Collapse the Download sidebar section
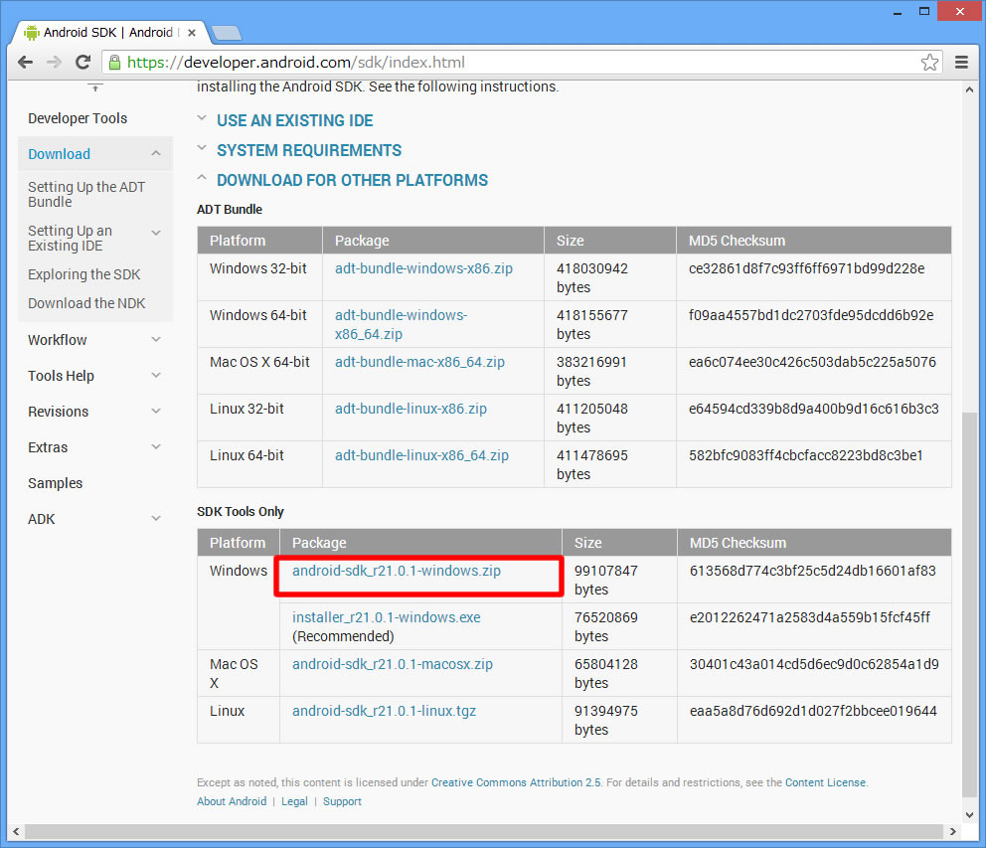Screen dimensions: 986x848 click(x=156, y=153)
